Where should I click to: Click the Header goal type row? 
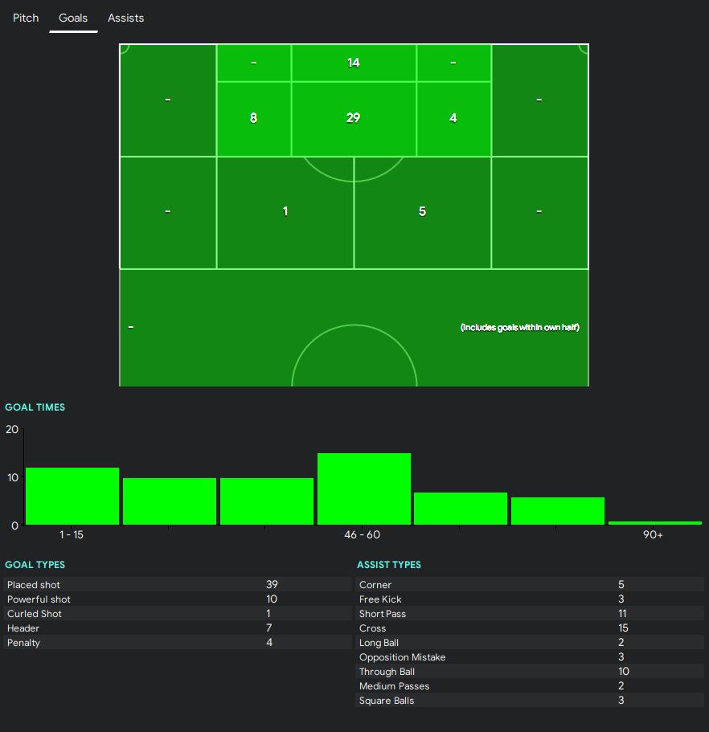pyautogui.click(x=177, y=628)
